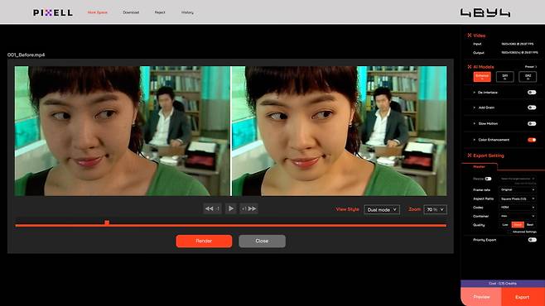Collapse the Export Setting section icon

pos(470,155)
